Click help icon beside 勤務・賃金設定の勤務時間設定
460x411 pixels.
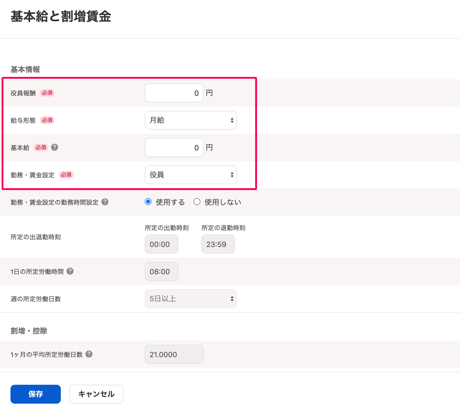105,202
